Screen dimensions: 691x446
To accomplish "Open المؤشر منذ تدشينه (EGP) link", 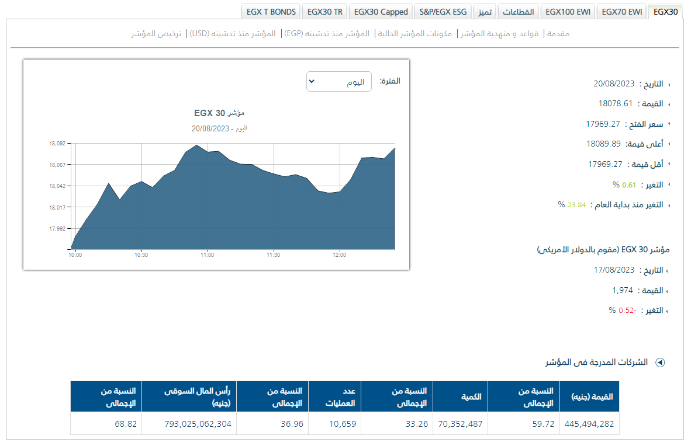I will point(327,34).
